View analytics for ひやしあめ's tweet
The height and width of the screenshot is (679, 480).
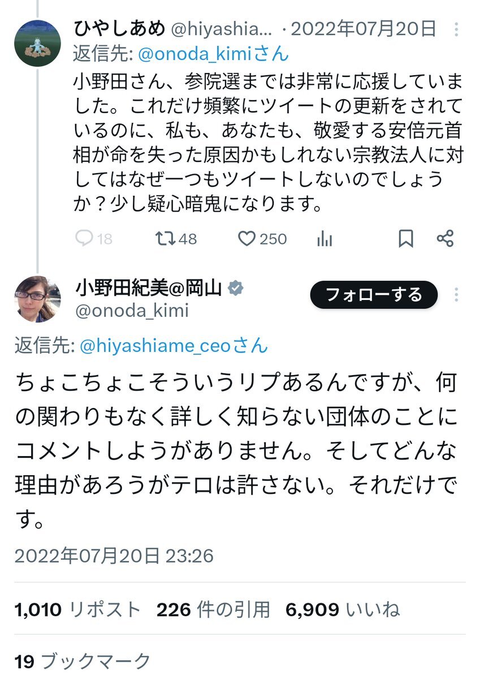[325, 239]
